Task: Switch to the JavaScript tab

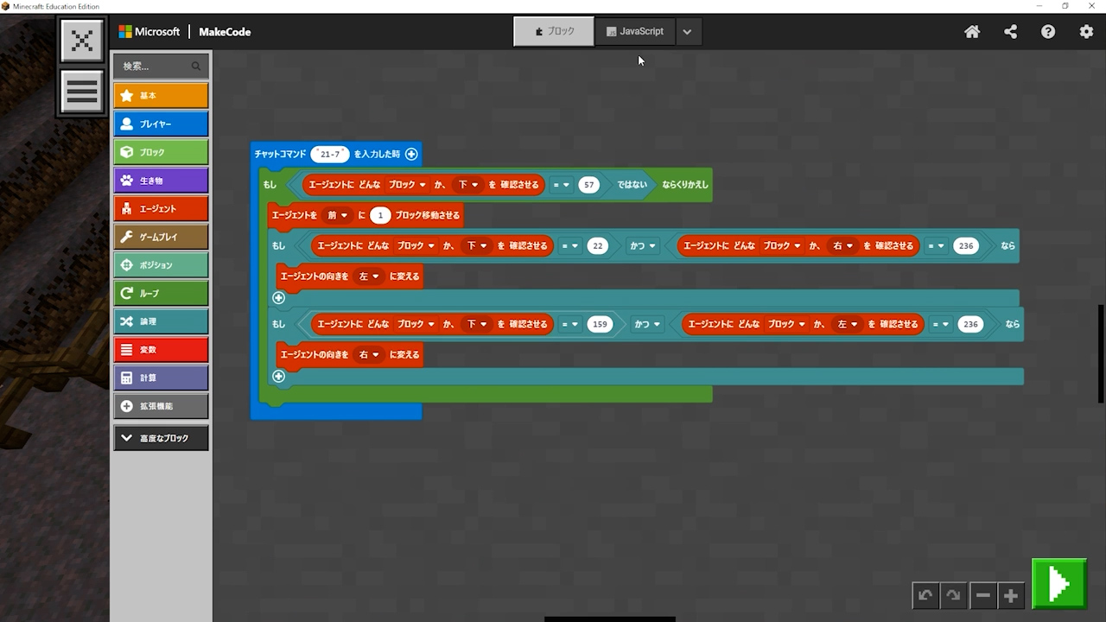Action: (x=635, y=31)
